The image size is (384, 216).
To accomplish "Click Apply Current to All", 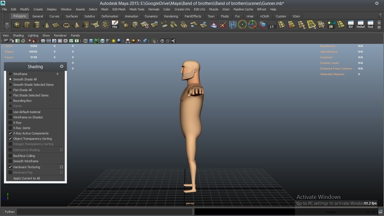I will coord(26,178).
